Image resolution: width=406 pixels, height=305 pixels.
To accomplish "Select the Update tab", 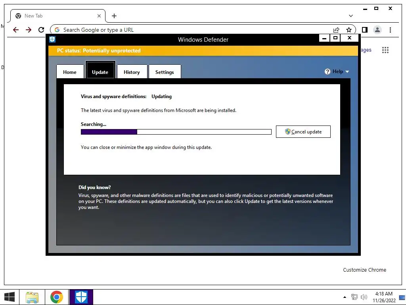I will click(100, 70).
